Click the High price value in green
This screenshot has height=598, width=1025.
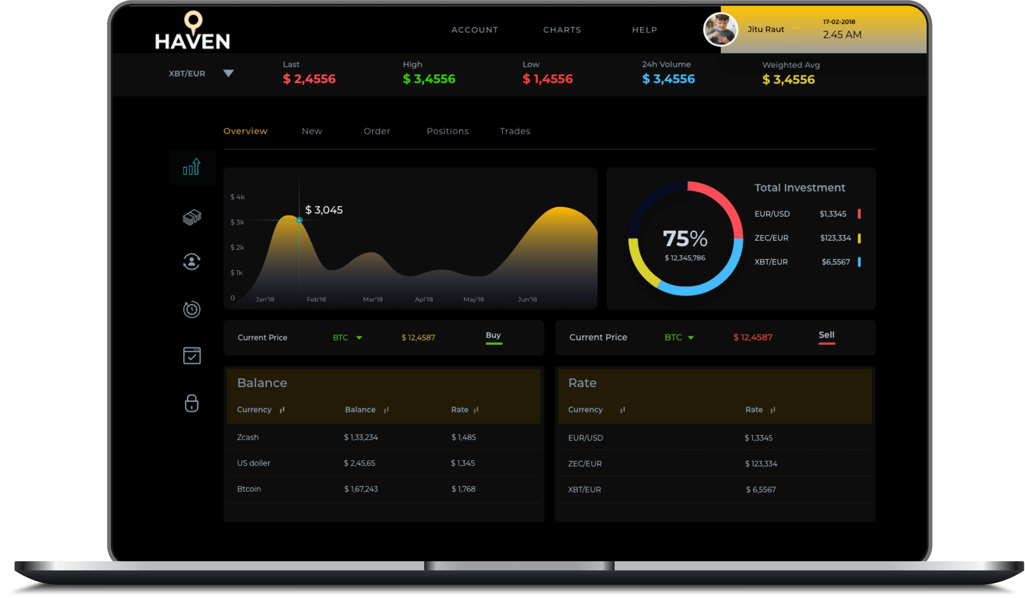point(429,79)
